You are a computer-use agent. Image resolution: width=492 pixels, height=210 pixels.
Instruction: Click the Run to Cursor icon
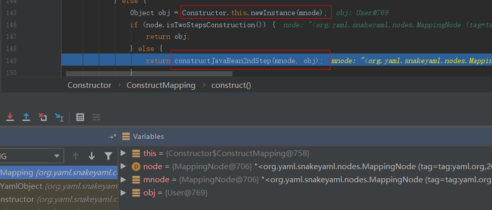pyautogui.click(x=59, y=117)
